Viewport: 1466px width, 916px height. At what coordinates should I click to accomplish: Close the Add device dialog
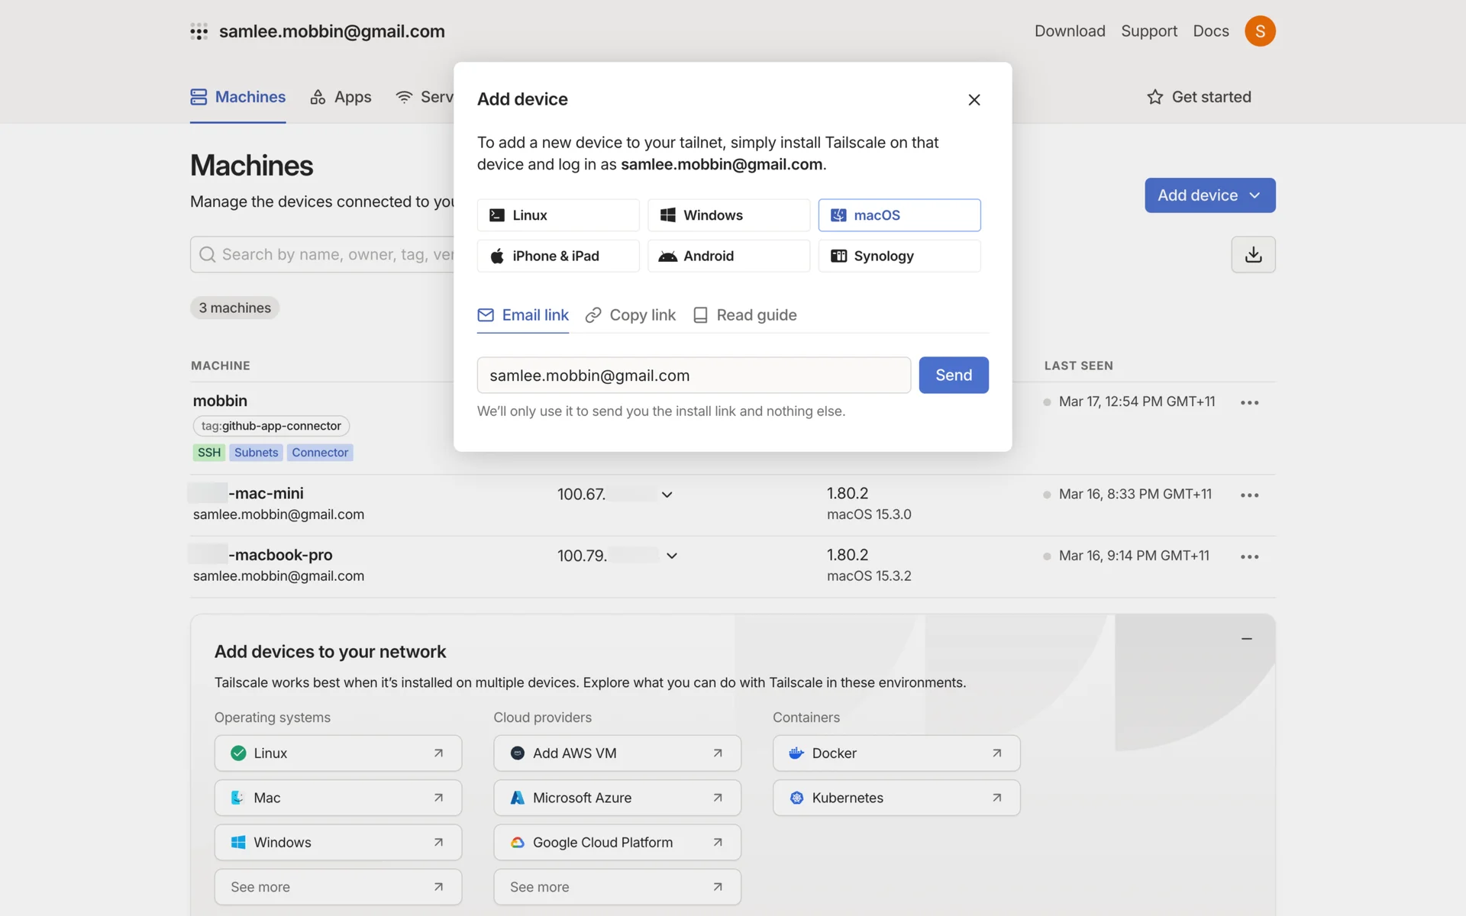(974, 100)
